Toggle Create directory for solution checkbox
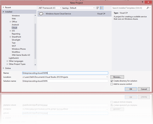Image resolution: width=153 pixels, height=124 pixels. pos(112,81)
